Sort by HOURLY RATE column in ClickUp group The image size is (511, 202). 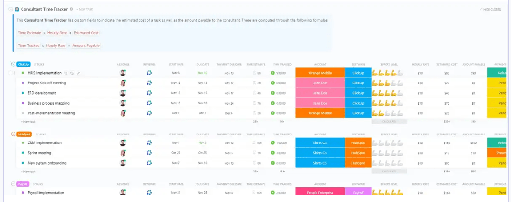click(420, 64)
